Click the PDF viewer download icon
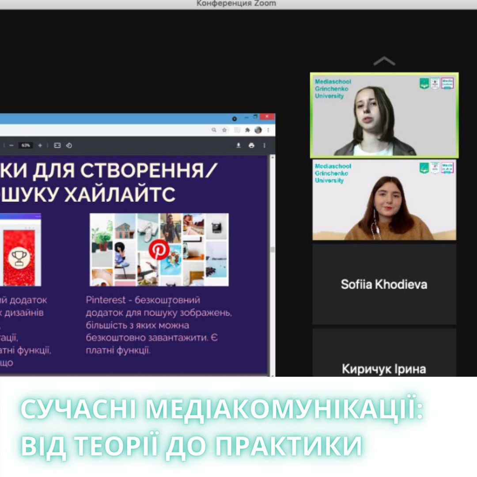 coord(238,145)
